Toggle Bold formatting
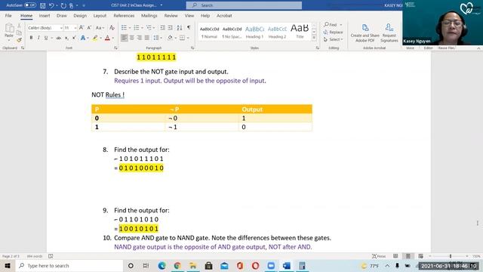 point(31,38)
